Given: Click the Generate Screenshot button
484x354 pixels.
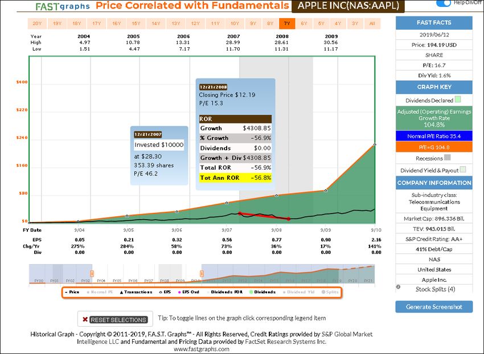Looking at the screenshot, I should coord(434,307).
